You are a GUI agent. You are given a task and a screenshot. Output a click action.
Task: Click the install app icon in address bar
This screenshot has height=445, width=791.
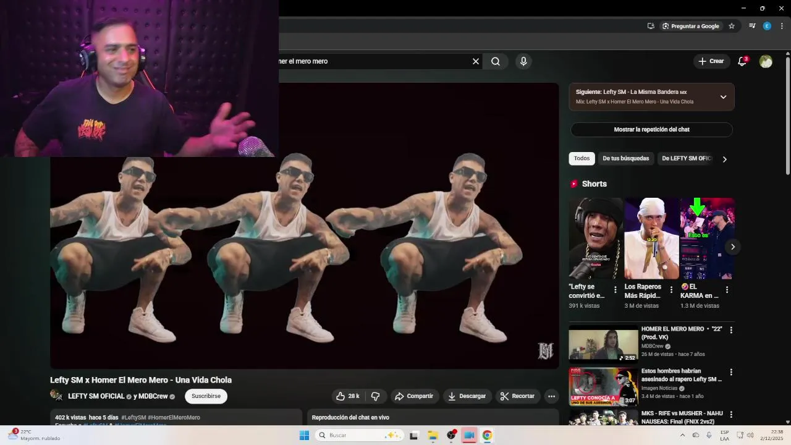pos(651,26)
